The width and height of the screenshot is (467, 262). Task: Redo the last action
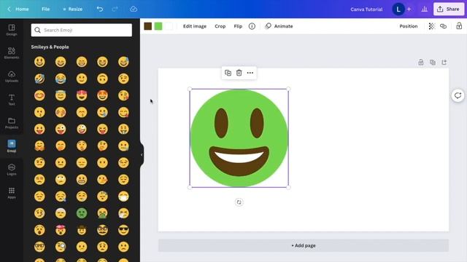pyautogui.click(x=115, y=9)
